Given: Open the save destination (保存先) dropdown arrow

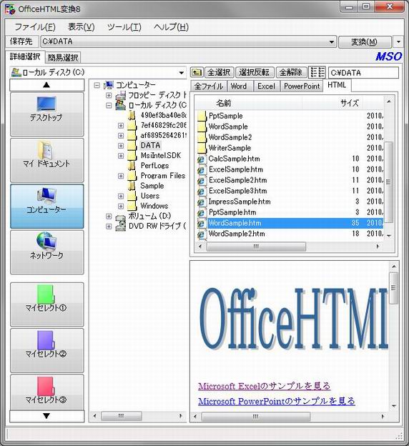Looking at the screenshot, I should click(332, 41).
